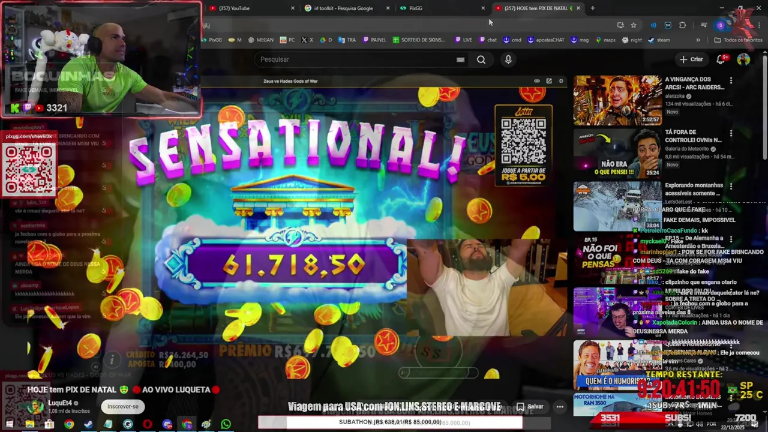Open the PixGG bookmark in the bookmarks bar
768x432 pixels.
211,40
